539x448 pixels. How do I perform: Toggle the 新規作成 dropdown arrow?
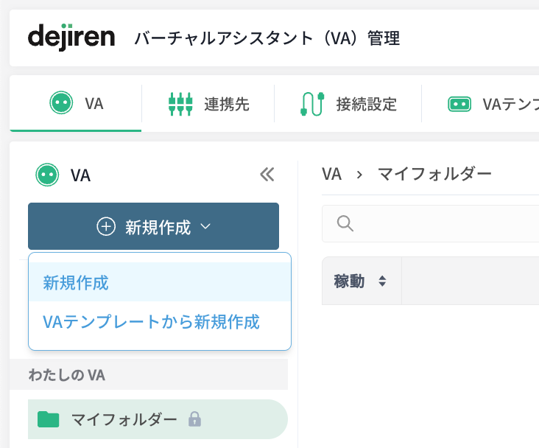click(205, 226)
